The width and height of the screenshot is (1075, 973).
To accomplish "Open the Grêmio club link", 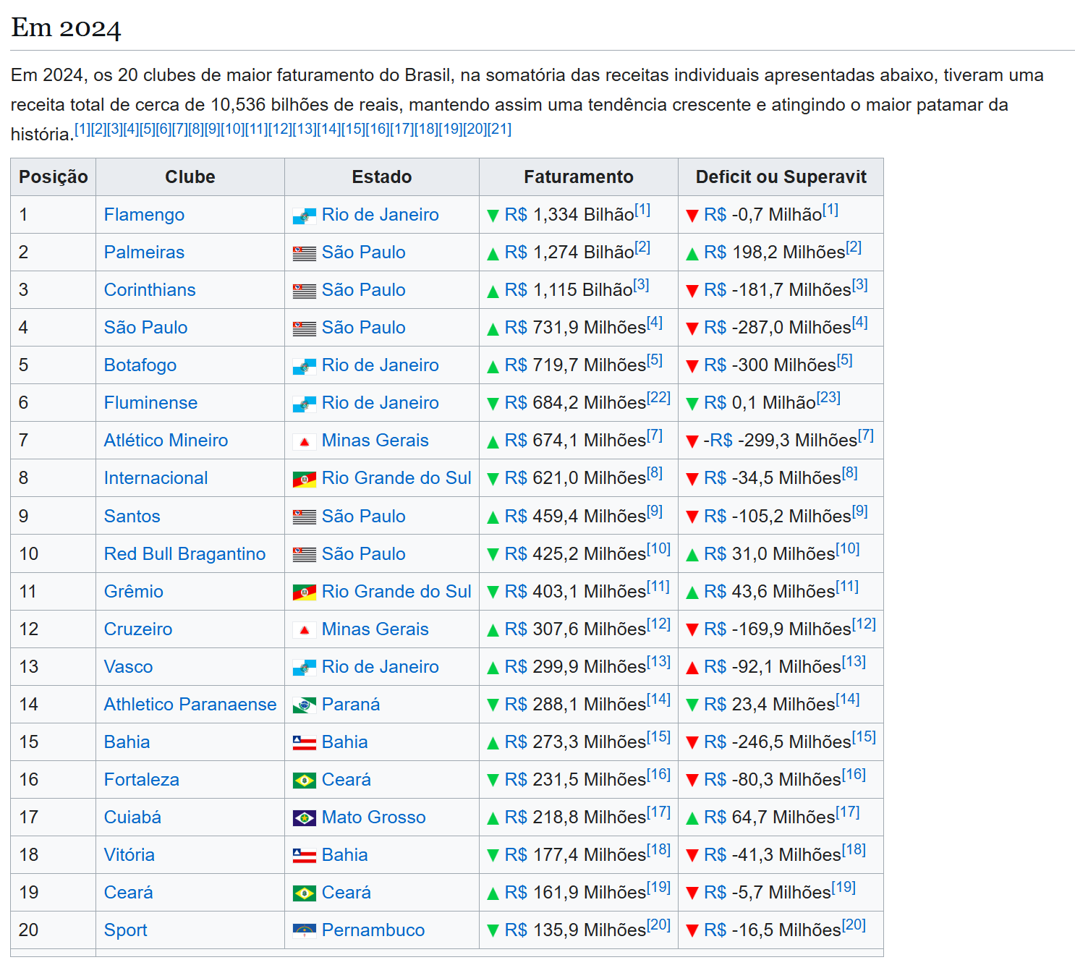I will (x=134, y=592).
